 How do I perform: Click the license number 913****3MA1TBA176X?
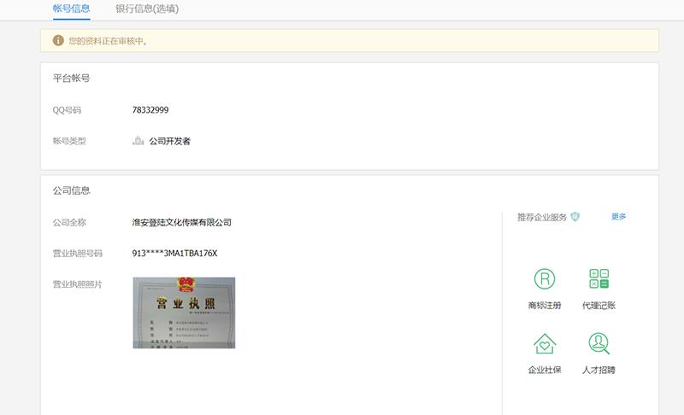175,254
